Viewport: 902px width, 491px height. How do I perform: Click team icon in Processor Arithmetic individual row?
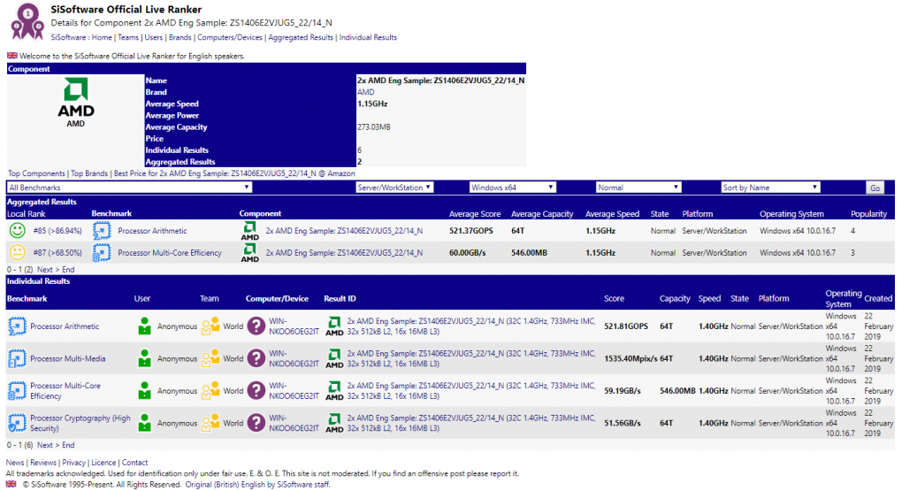tap(210, 326)
